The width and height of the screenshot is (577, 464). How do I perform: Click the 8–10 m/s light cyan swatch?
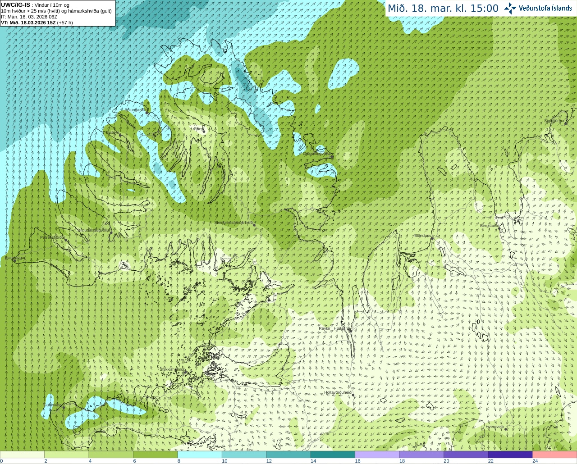(200, 455)
